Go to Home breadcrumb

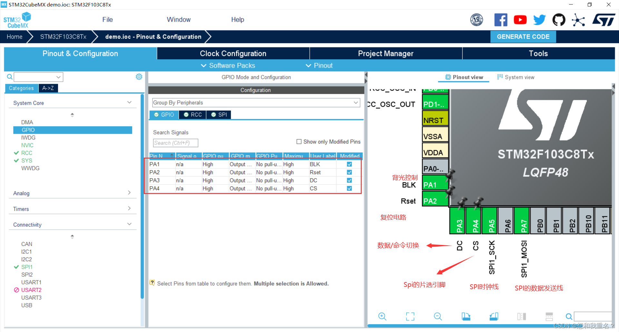pos(15,37)
